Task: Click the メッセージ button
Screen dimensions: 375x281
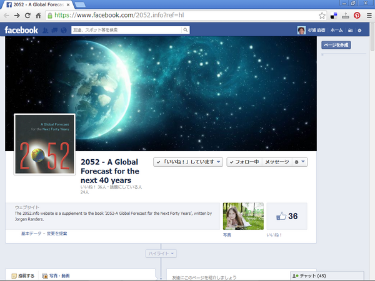Action: (x=277, y=162)
